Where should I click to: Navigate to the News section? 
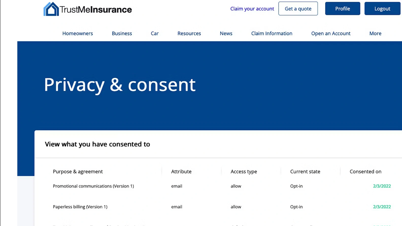point(226,33)
